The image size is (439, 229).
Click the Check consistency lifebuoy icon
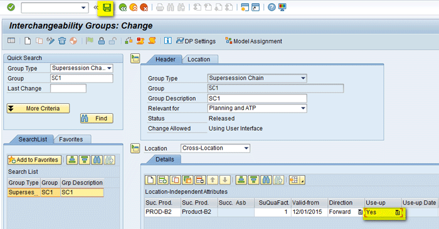pos(73,41)
